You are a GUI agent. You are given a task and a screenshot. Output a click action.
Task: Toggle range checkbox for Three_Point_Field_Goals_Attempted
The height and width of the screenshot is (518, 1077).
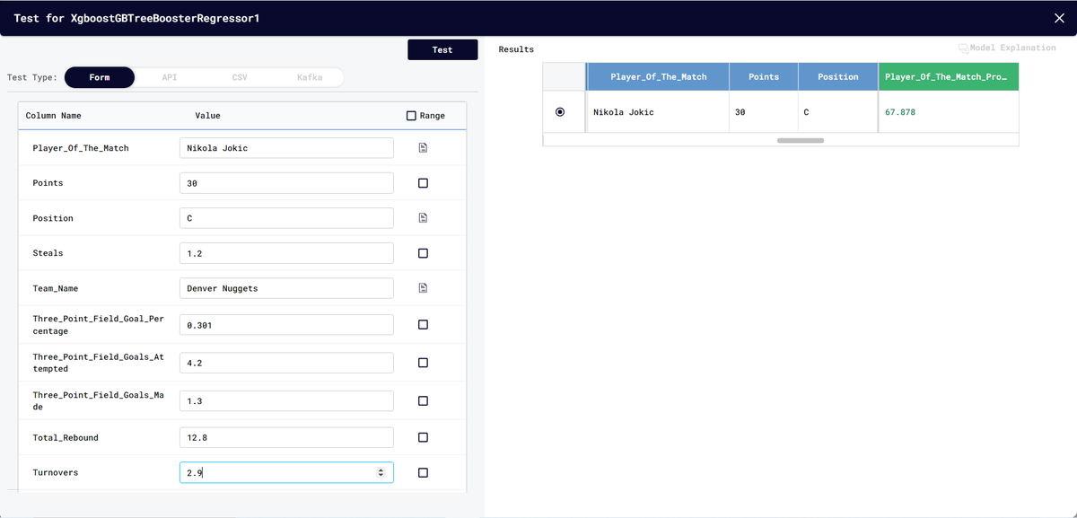point(423,363)
